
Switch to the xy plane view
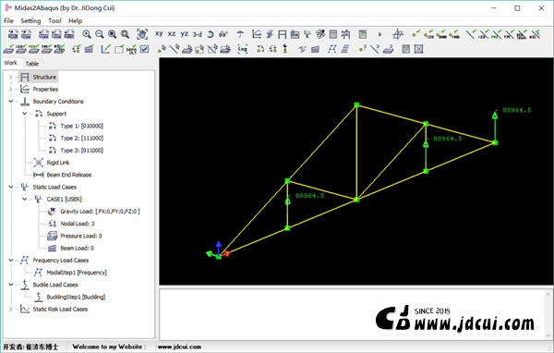point(159,34)
